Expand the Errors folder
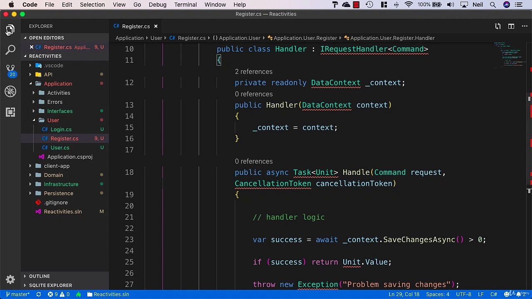 (55, 102)
